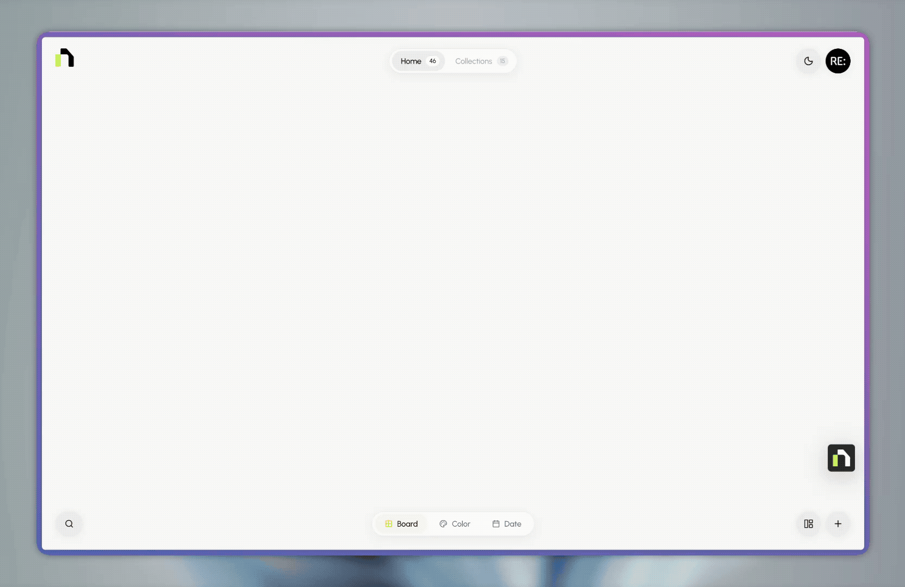The height and width of the screenshot is (587, 905).
Task: Open search with the magnifier icon
Action: pyautogui.click(x=69, y=524)
